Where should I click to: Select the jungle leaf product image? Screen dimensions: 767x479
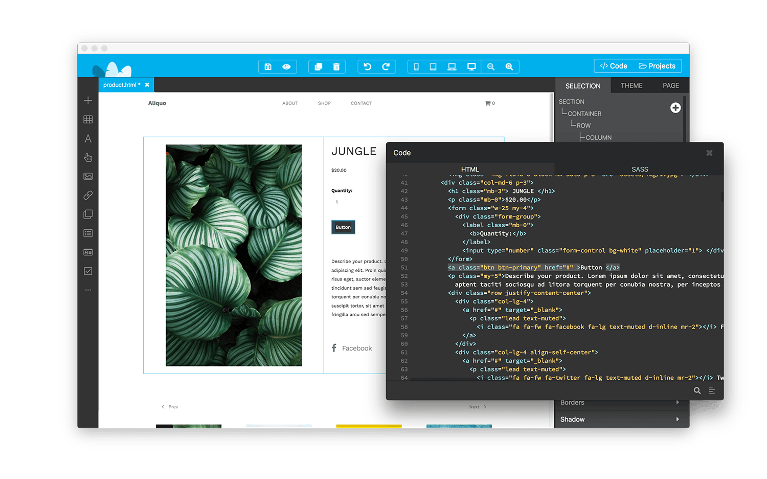[234, 255]
